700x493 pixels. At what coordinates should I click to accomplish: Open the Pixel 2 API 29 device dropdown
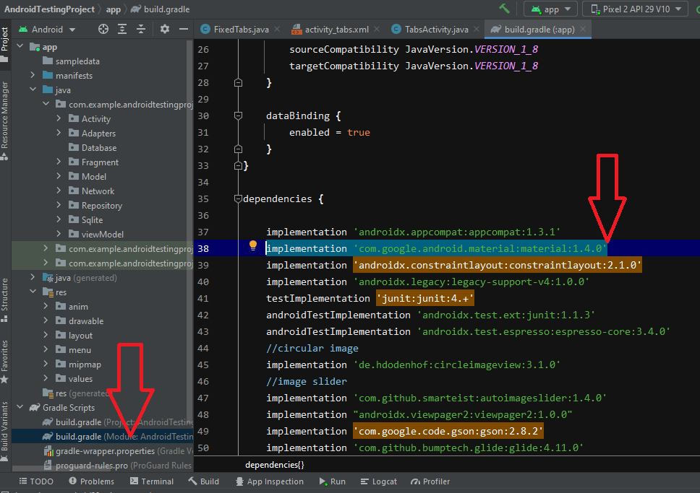[635, 9]
